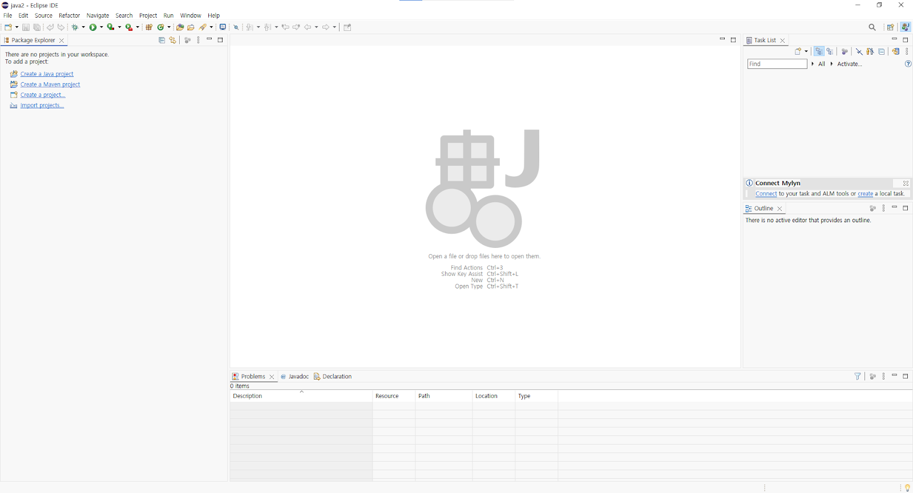Toggle Focus on Workweek in Task List

tap(845, 51)
